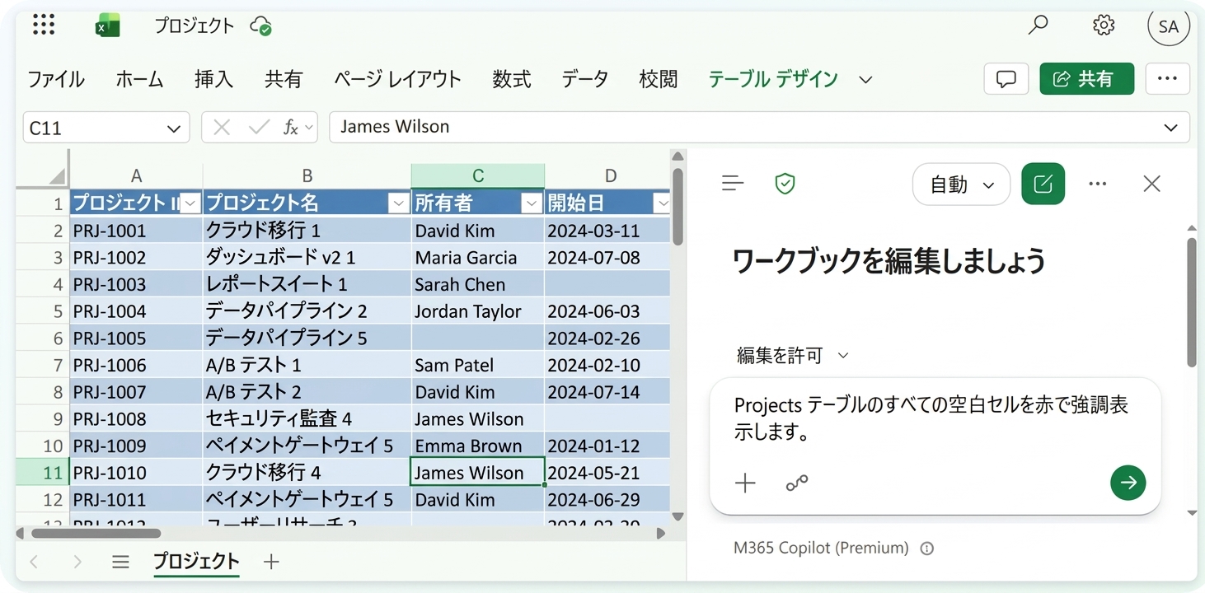Select the cell containing Emma Brown
The image size is (1205, 593).
point(477,446)
